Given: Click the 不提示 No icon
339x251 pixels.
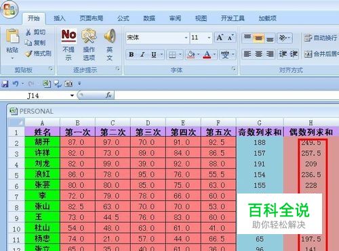Looking at the screenshot, I should (68, 36).
